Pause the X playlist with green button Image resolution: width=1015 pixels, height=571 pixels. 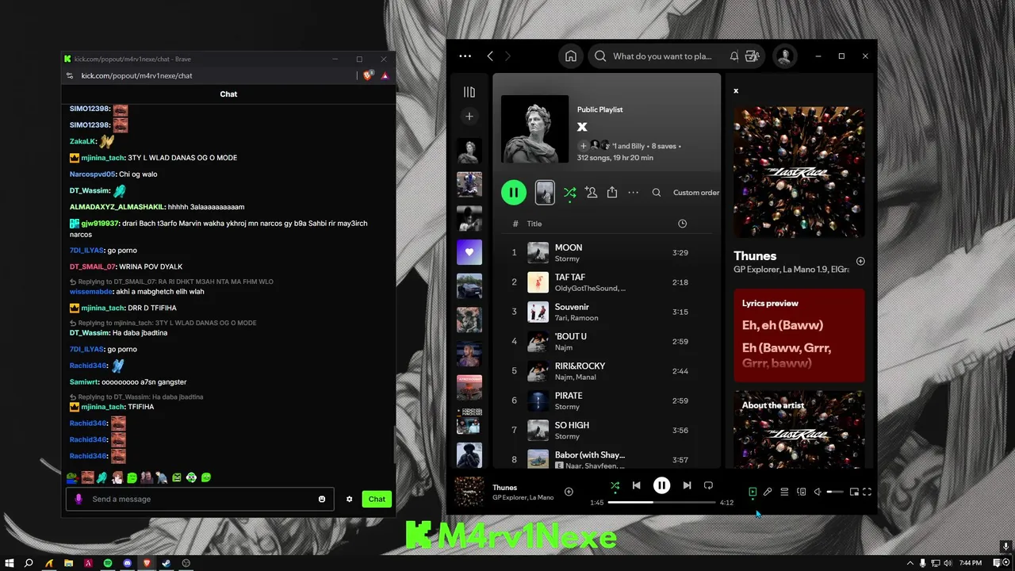click(513, 192)
